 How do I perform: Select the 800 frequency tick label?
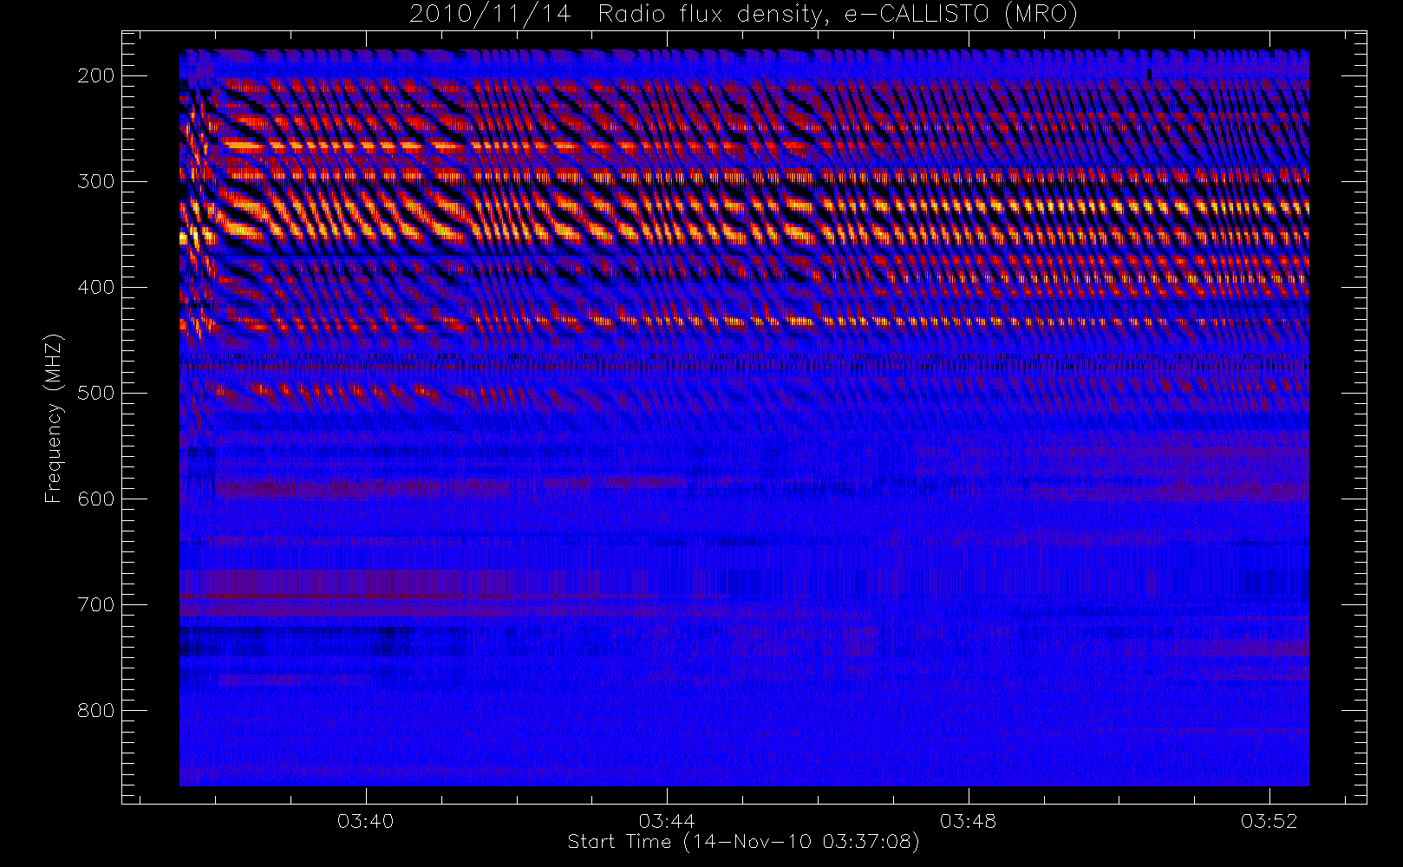96,710
